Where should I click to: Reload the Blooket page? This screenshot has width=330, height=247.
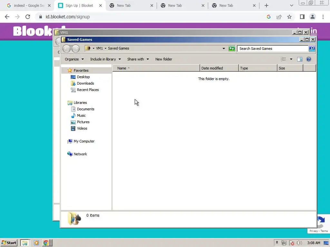tap(28, 17)
